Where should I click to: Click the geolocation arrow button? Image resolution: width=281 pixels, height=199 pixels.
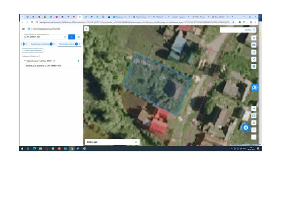point(254,109)
